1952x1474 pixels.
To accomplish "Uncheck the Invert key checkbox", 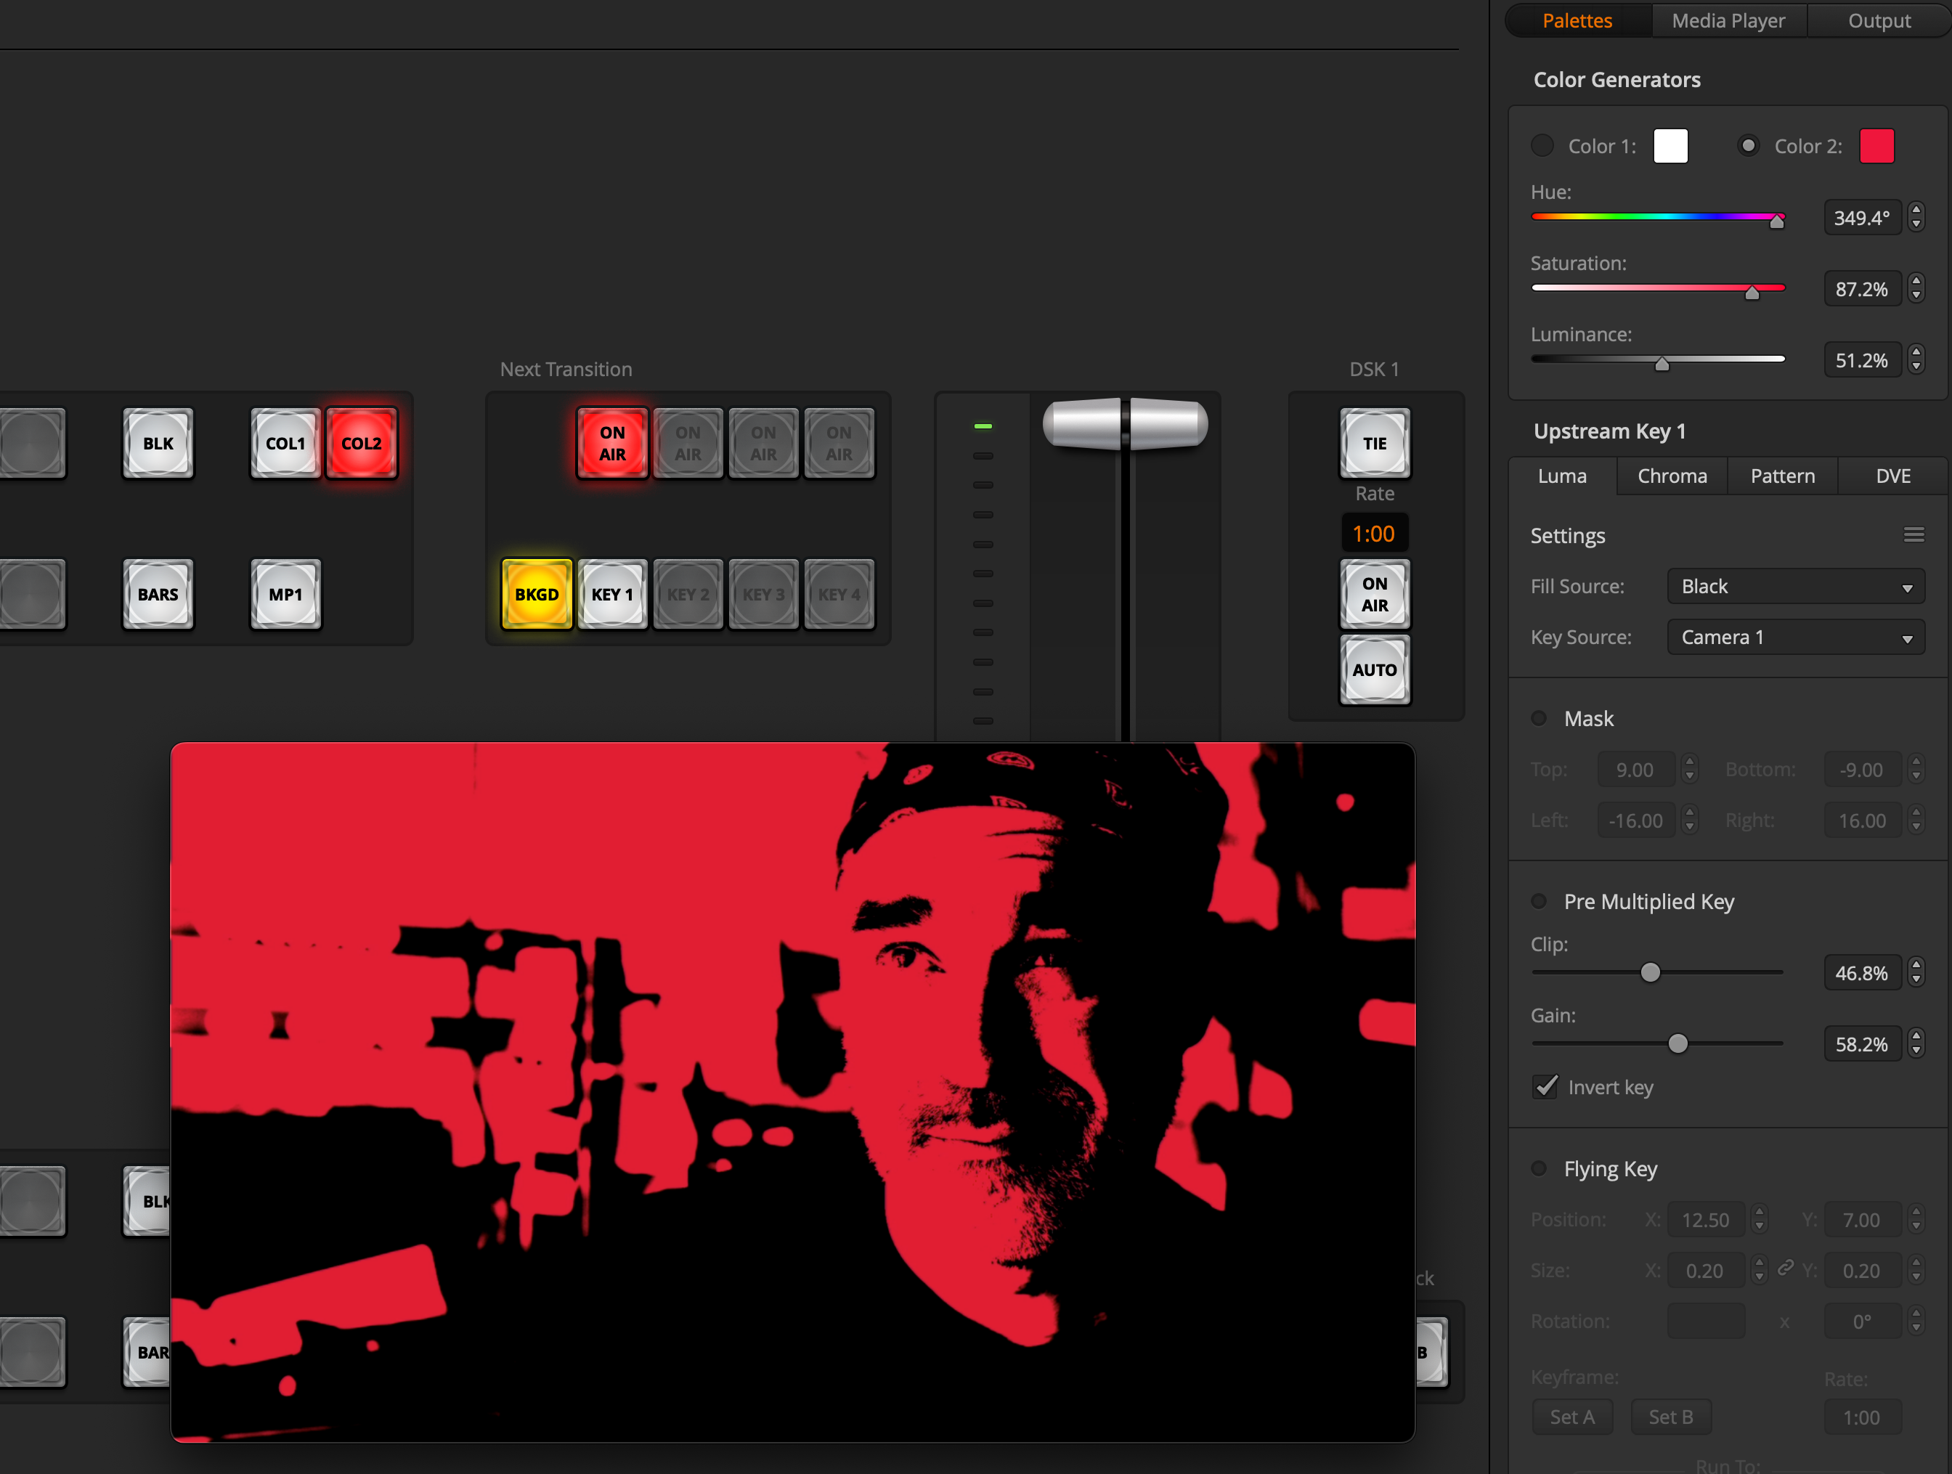I will tap(1545, 1086).
